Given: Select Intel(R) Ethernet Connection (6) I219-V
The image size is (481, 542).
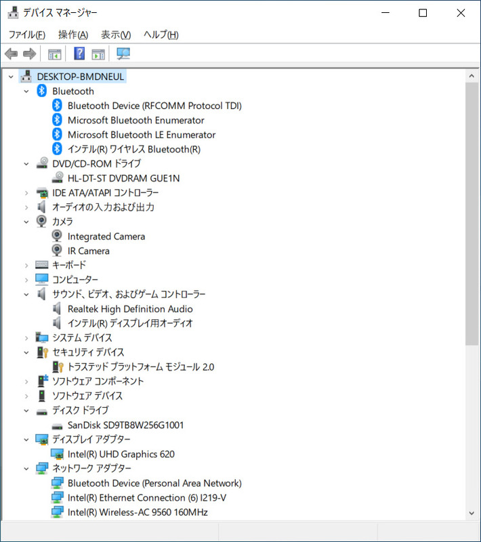Looking at the screenshot, I should pos(147,497).
